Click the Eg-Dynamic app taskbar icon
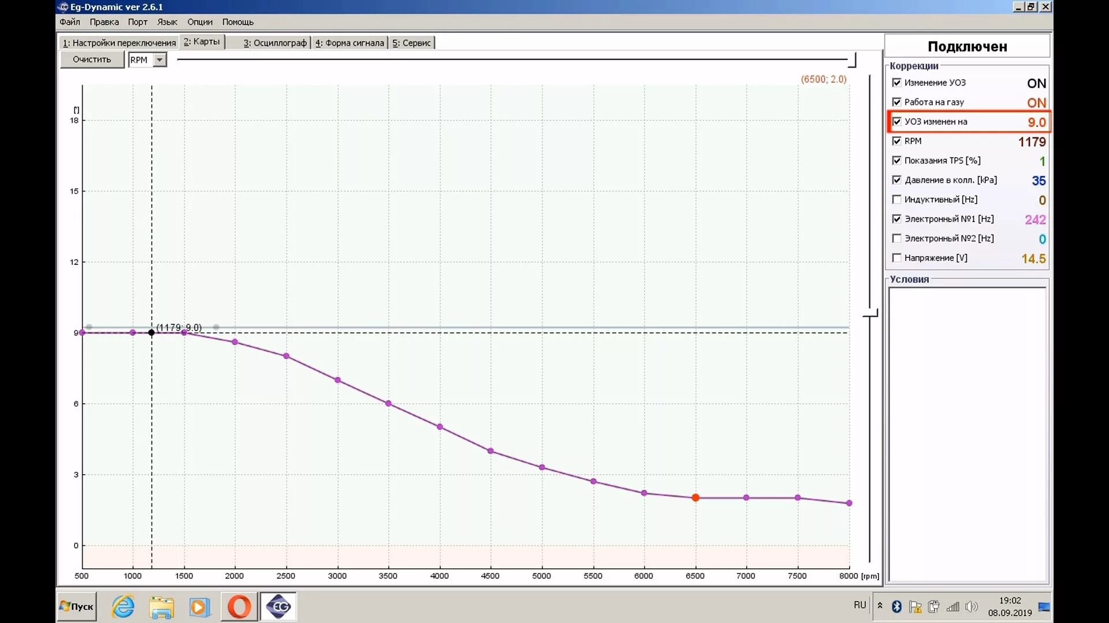1109x623 pixels. coord(278,607)
